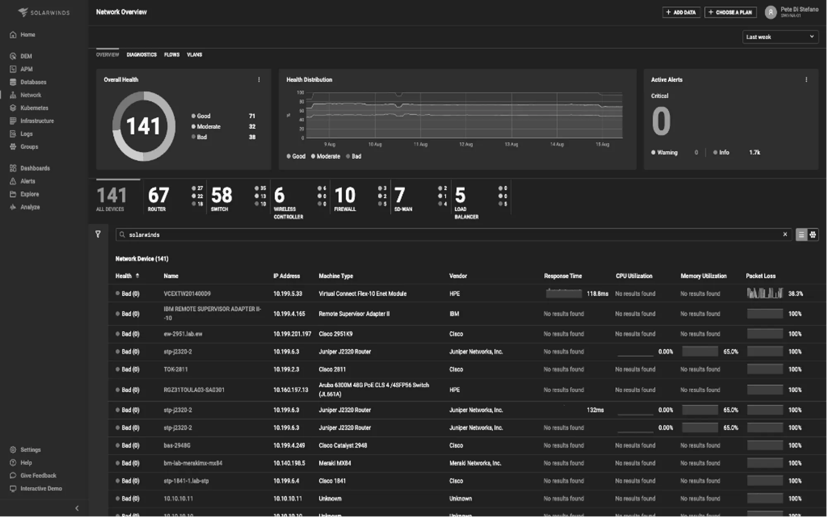Open user avatar for Pete Di Stefano
Image resolution: width=827 pixels, height=517 pixels.
pos(770,12)
